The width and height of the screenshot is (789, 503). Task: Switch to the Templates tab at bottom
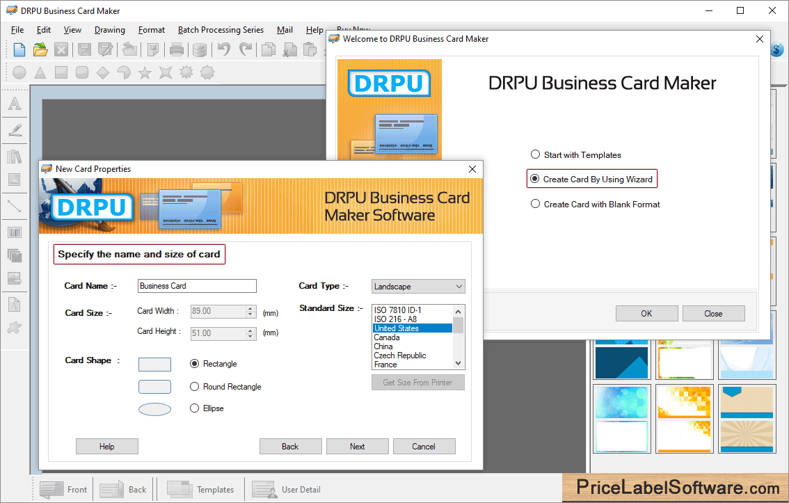(x=200, y=489)
